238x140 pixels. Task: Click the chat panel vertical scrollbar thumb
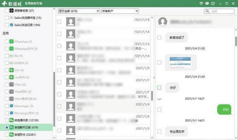pyautogui.click(x=236, y=41)
